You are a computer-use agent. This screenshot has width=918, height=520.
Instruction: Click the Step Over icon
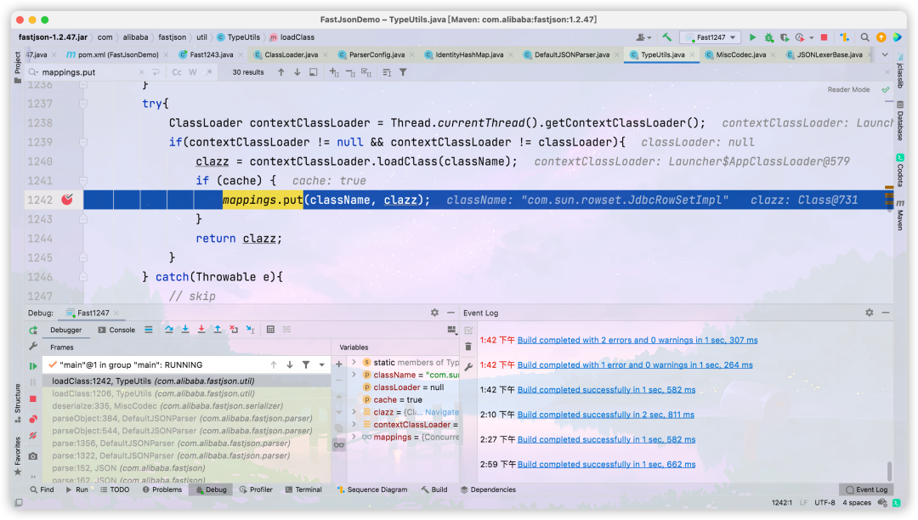[x=168, y=330]
